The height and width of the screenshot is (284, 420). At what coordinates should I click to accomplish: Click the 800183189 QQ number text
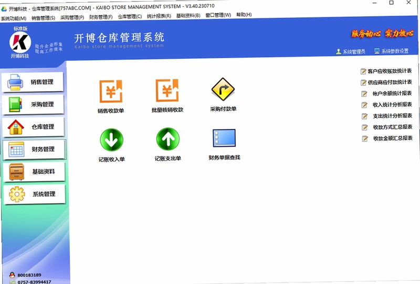coord(29,275)
